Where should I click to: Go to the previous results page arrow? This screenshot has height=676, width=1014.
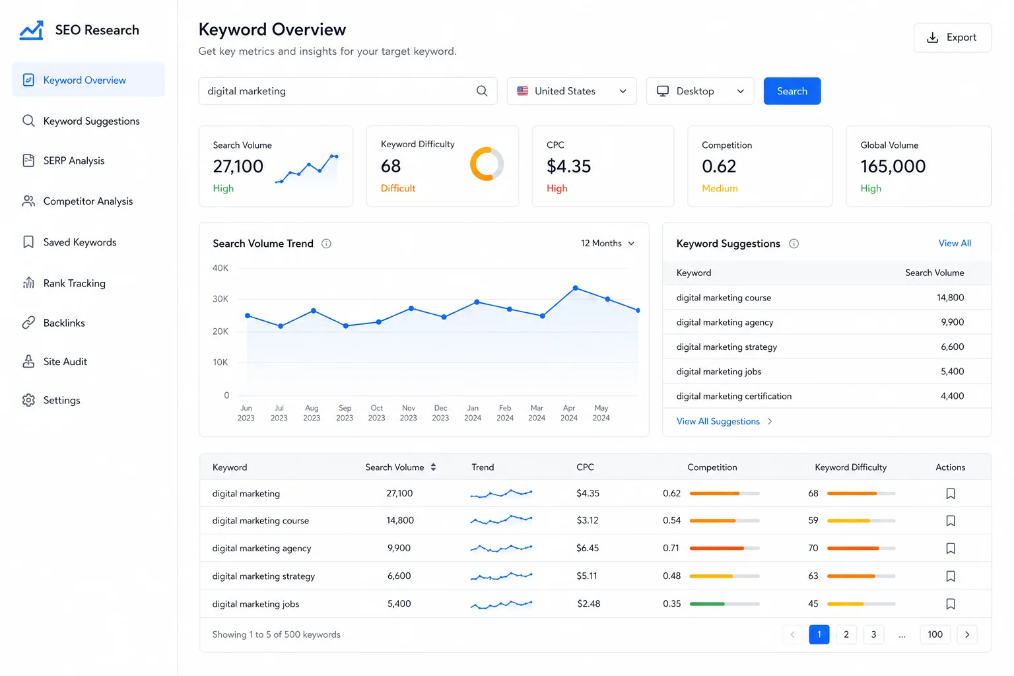point(793,634)
